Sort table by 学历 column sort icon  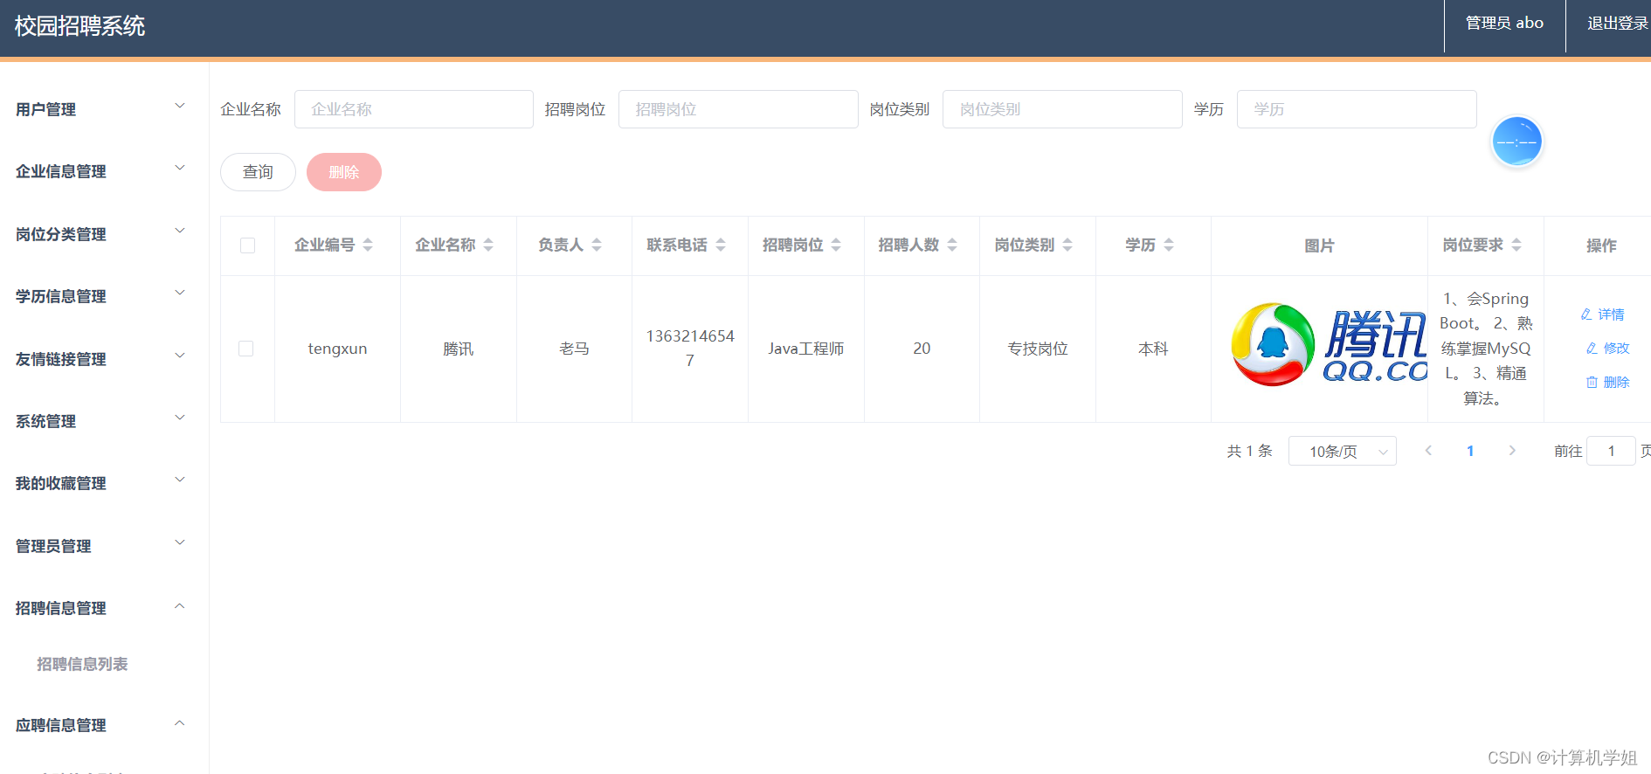click(1169, 245)
